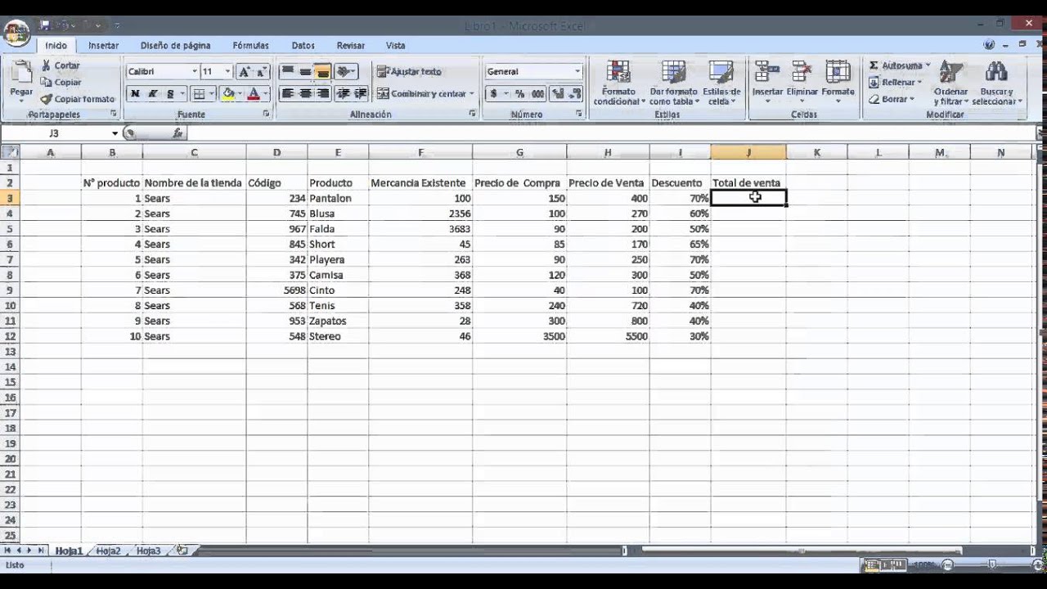Screen dimensions: 1047x589
Task: Click Buscar y seleccionar binoculars
Action: (x=995, y=75)
